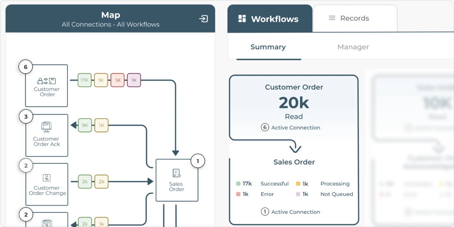Click the 1k Not Queued stat
The width and height of the screenshot is (454, 227).
click(324, 194)
